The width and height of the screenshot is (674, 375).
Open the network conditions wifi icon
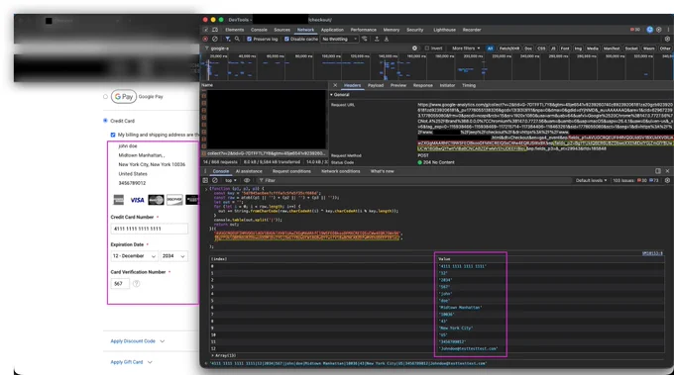365,39
